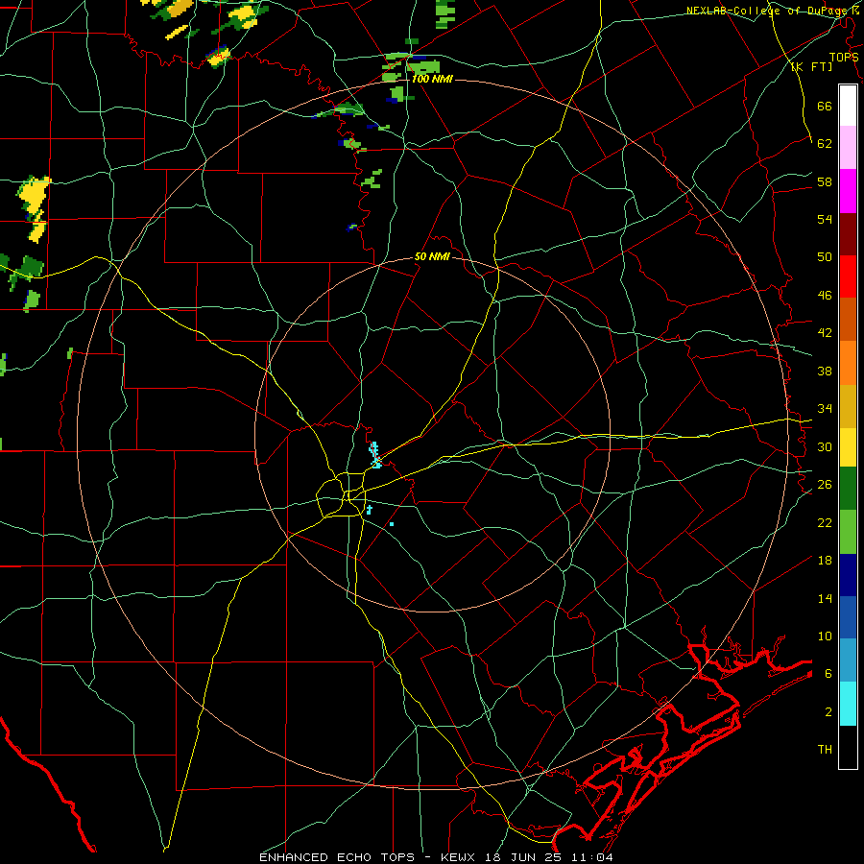Click the orange 38 kft legend swatch
864x864 pixels.
pos(848,363)
